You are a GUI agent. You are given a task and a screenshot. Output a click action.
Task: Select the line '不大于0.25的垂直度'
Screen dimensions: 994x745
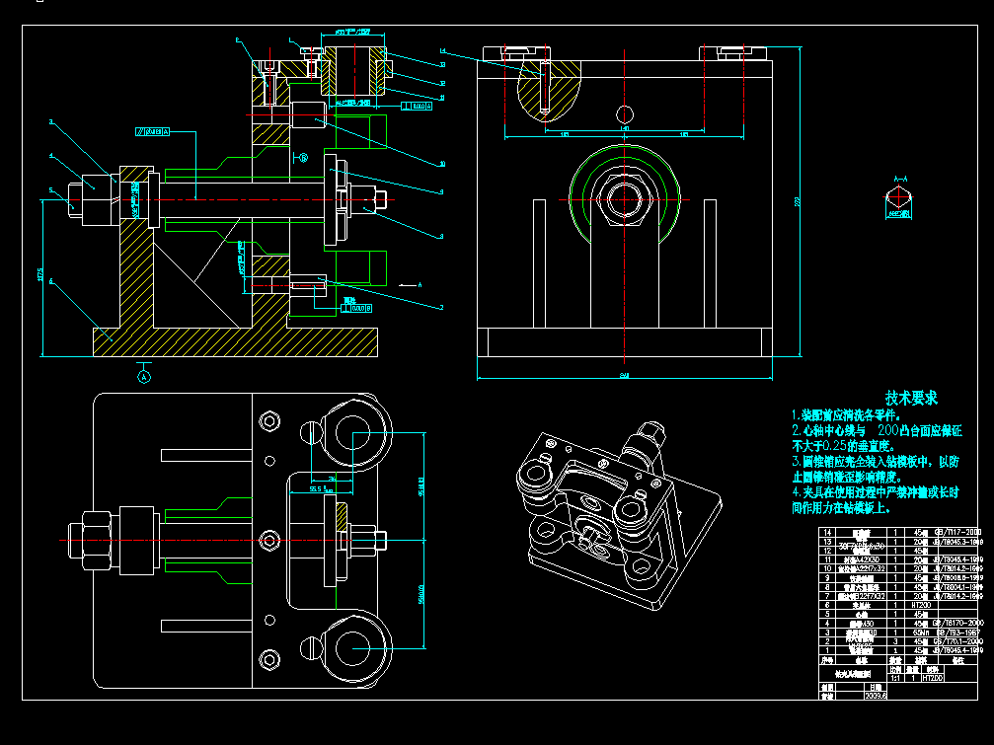tap(843, 446)
